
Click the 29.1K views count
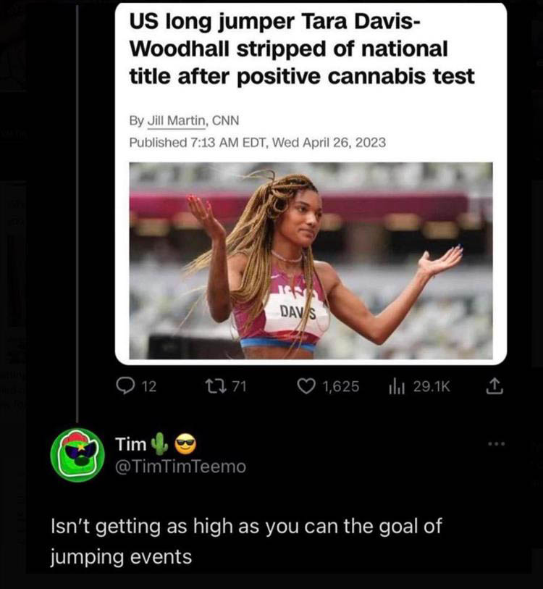(x=432, y=387)
